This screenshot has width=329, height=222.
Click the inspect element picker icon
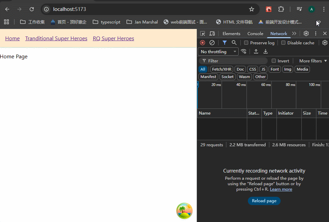coord(203,33)
